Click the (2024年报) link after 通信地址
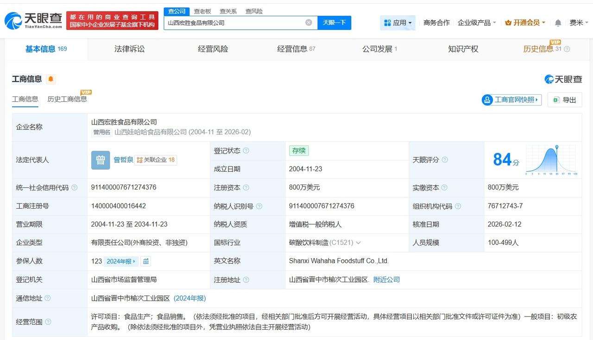593x340 pixels. [x=190, y=298]
